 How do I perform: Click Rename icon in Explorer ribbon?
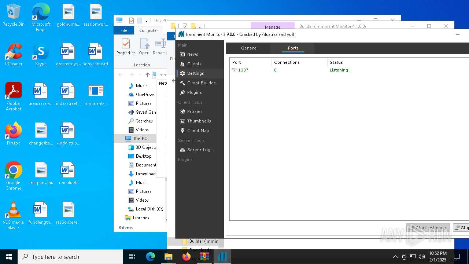click(x=160, y=47)
